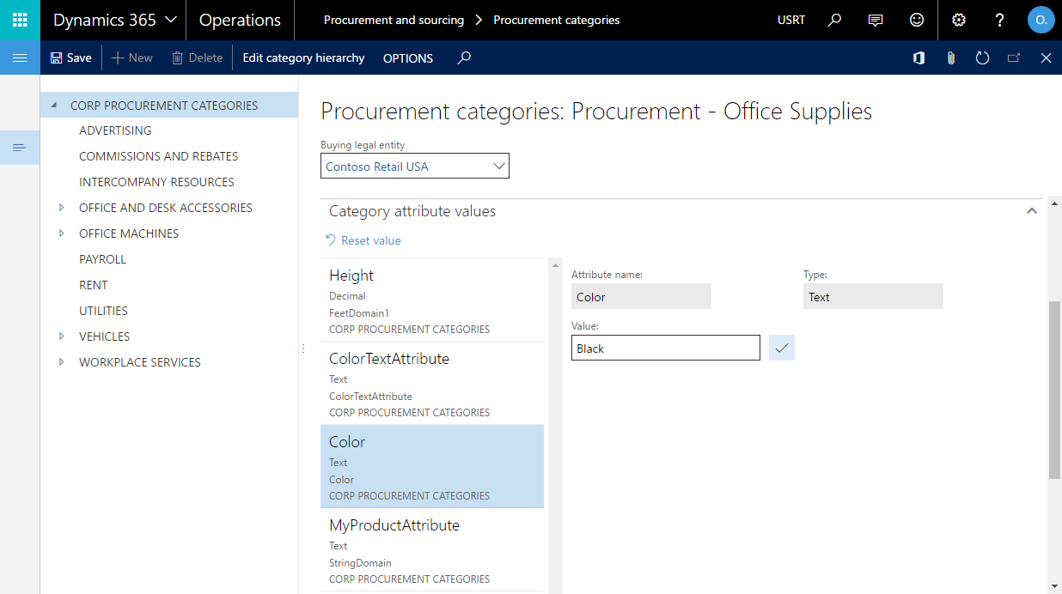Click the Office apps icon in the toolbar
1062x594 pixels.
919,58
